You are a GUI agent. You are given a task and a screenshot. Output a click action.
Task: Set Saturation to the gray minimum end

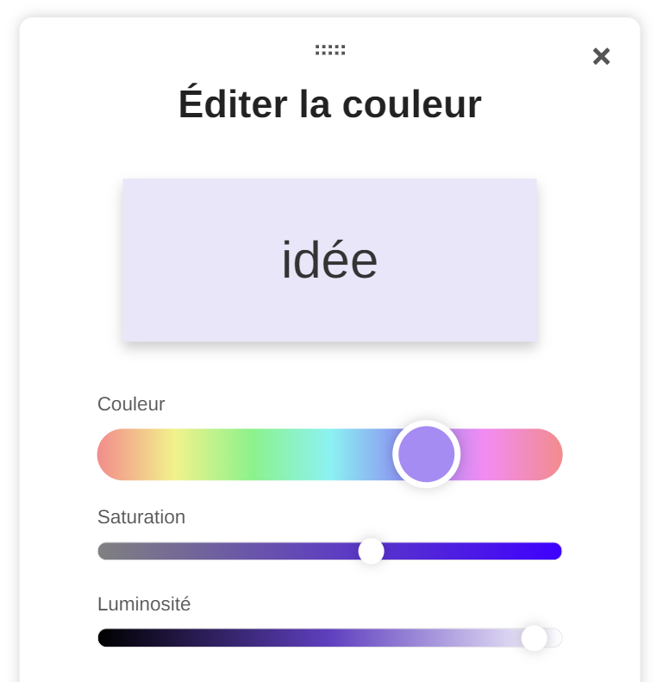pyautogui.click(x=103, y=551)
